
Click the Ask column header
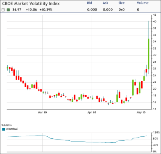(x=105, y=3)
